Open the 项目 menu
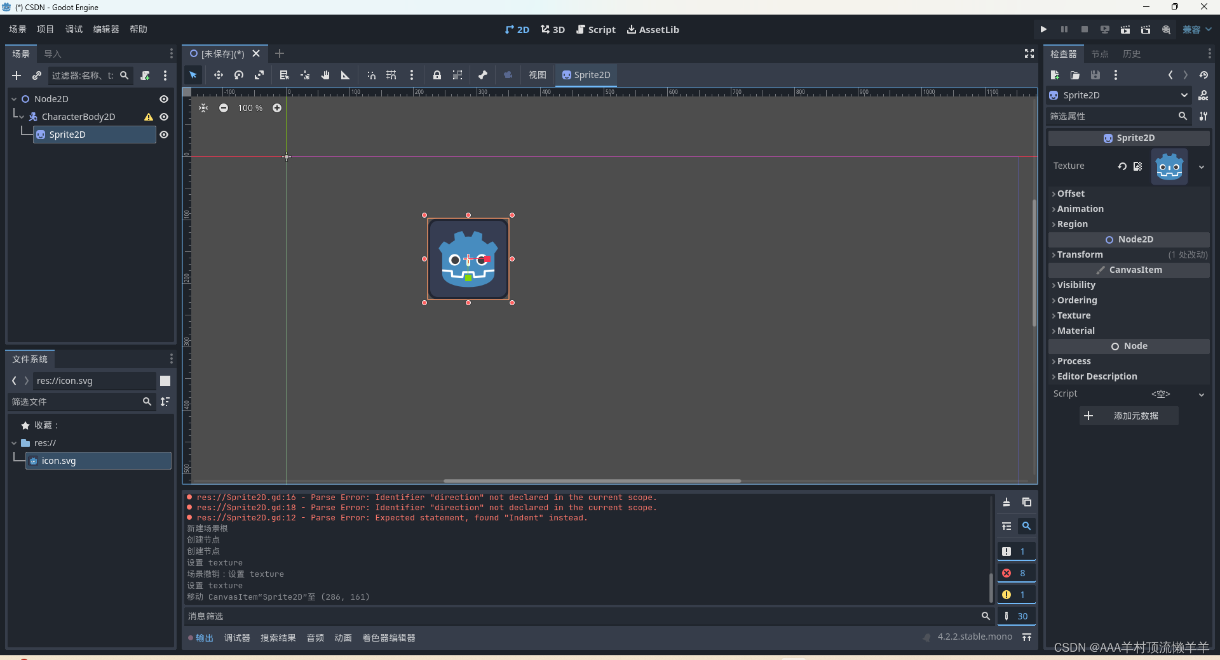 click(x=46, y=29)
